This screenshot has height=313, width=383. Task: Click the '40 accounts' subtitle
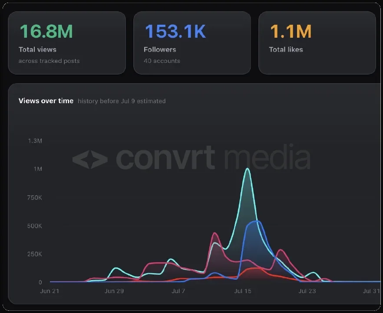tap(162, 61)
